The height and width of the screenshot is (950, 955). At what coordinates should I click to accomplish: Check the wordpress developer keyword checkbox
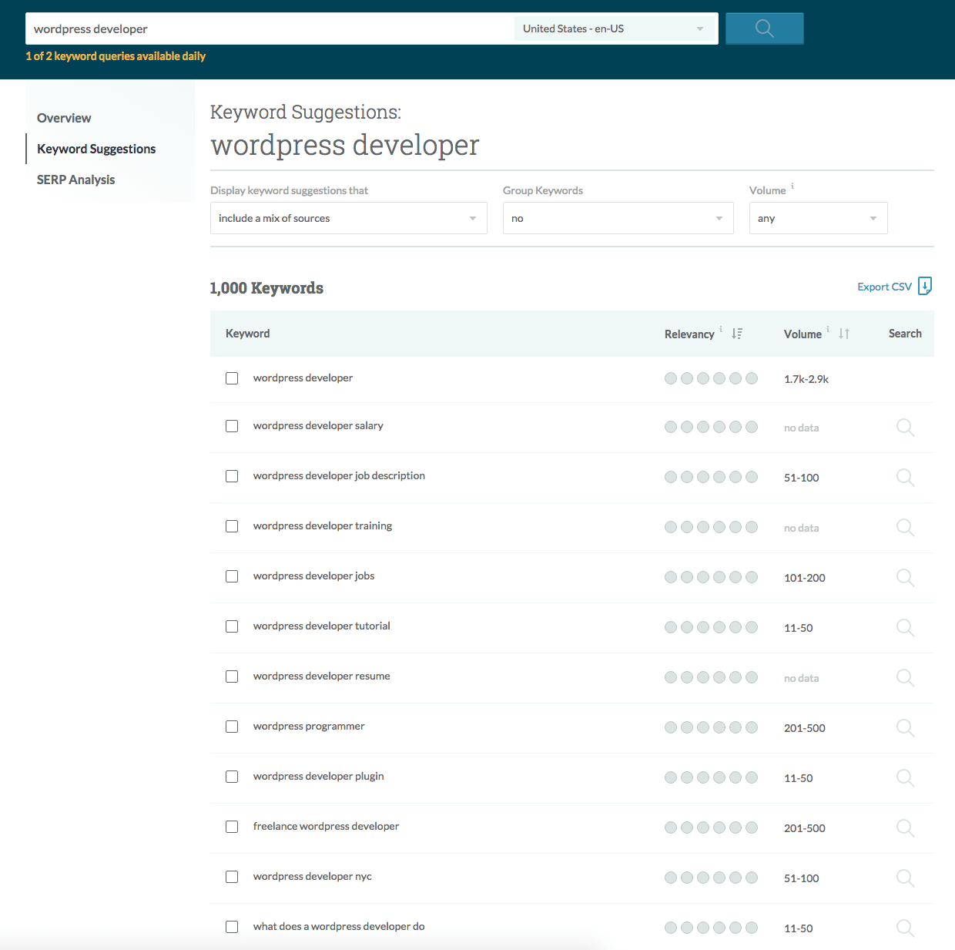click(x=232, y=378)
